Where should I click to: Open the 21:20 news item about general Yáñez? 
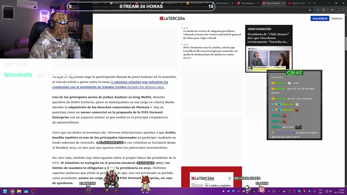[212, 34]
